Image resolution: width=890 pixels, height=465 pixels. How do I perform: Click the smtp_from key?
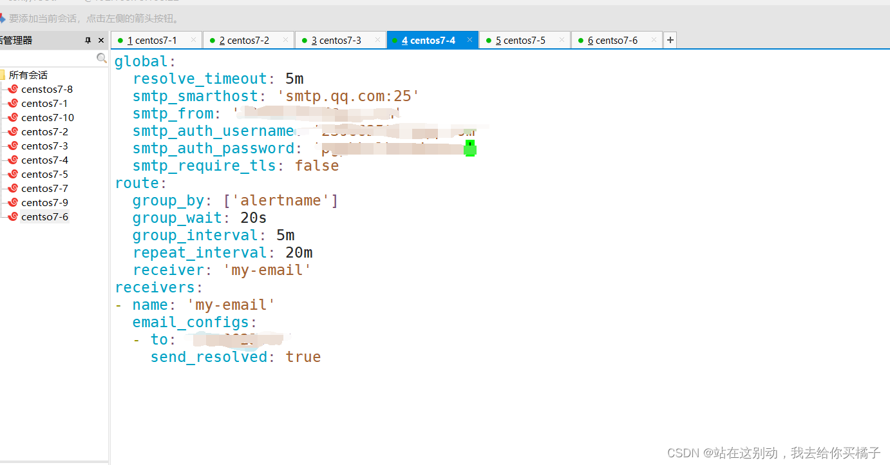point(173,114)
